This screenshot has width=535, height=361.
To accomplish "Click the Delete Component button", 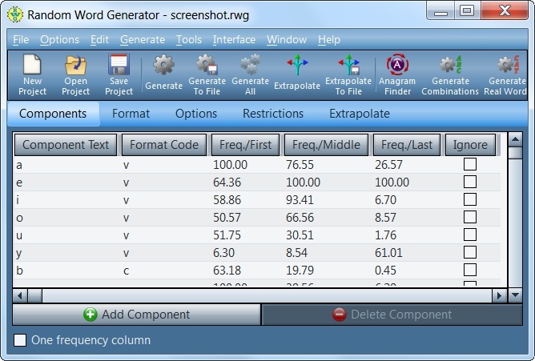I will (392, 315).
